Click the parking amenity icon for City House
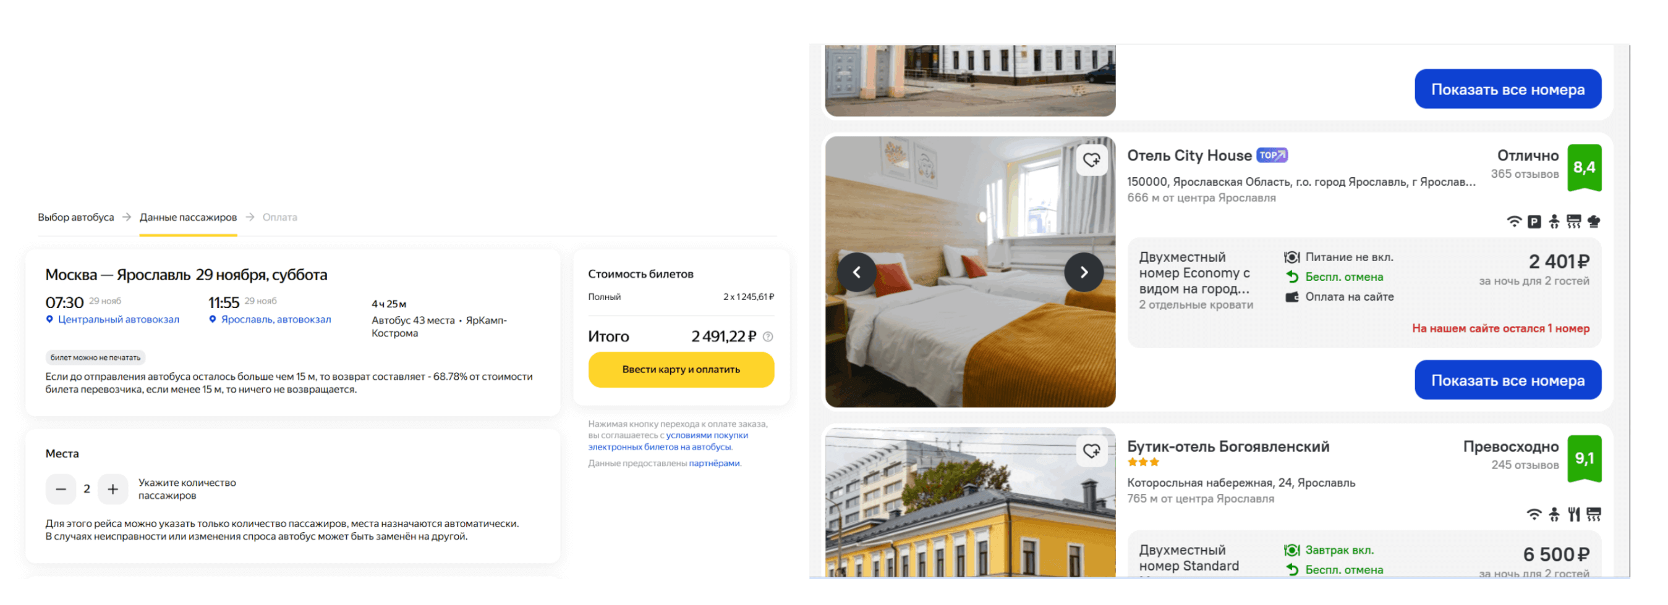This screenshot has width=1668, height=605. [x=1534, y=222]
